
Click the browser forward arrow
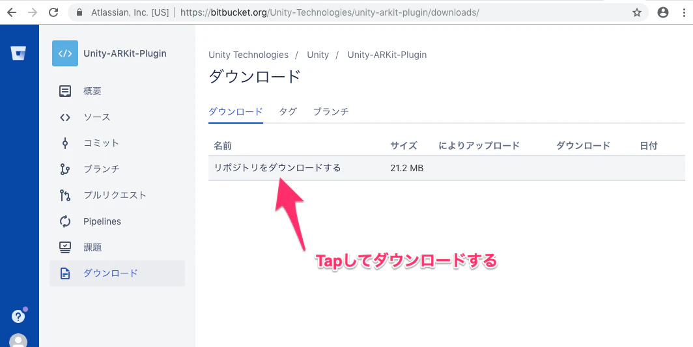[x=33, y=12]
